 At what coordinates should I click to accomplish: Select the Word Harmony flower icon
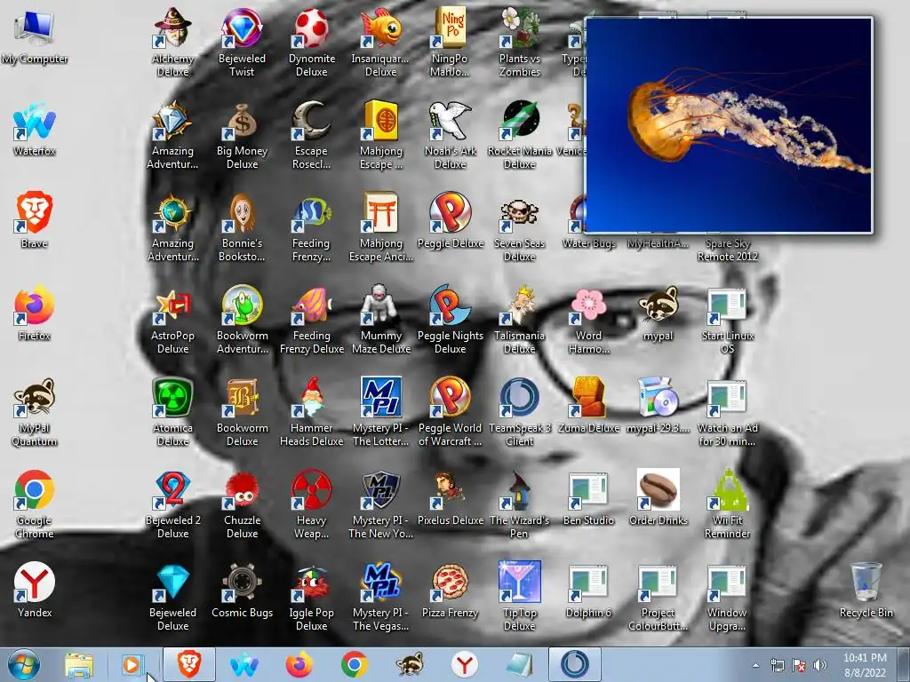pyautogui.click(x=588, y=320)
